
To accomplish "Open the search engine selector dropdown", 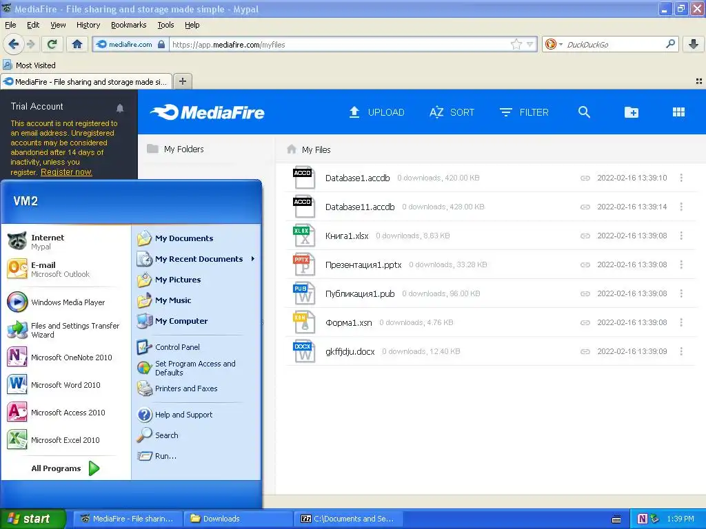I will coord(554,44).
